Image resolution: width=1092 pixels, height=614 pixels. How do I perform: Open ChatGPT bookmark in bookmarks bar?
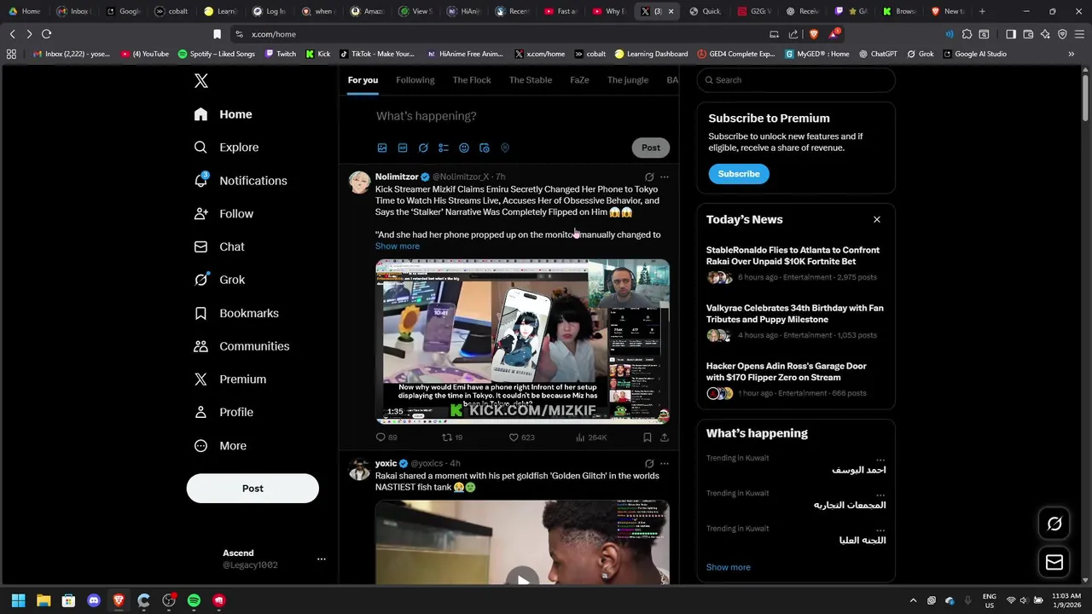[x=878, y=54]
